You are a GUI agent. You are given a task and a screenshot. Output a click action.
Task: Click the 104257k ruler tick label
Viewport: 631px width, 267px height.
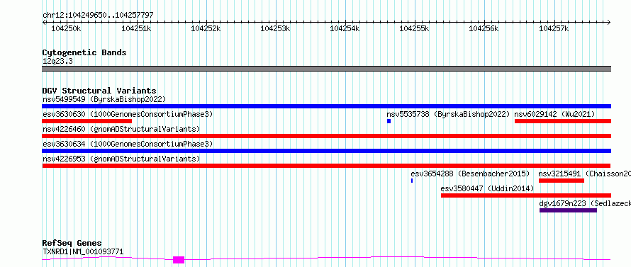coord(554,28)
